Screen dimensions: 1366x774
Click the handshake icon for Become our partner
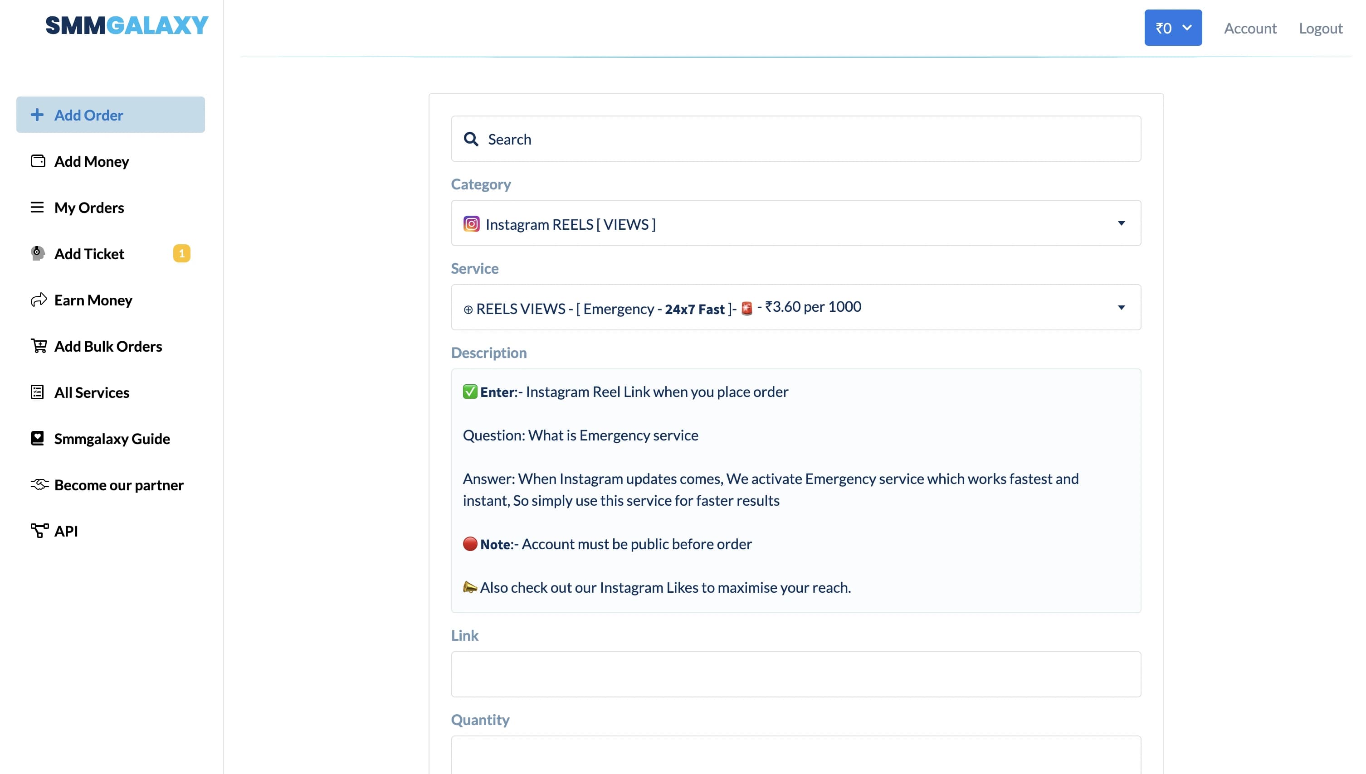(x=39, y=484)
